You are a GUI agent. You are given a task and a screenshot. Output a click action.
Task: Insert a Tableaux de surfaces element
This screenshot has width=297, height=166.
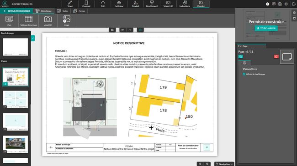pos(29,20)
